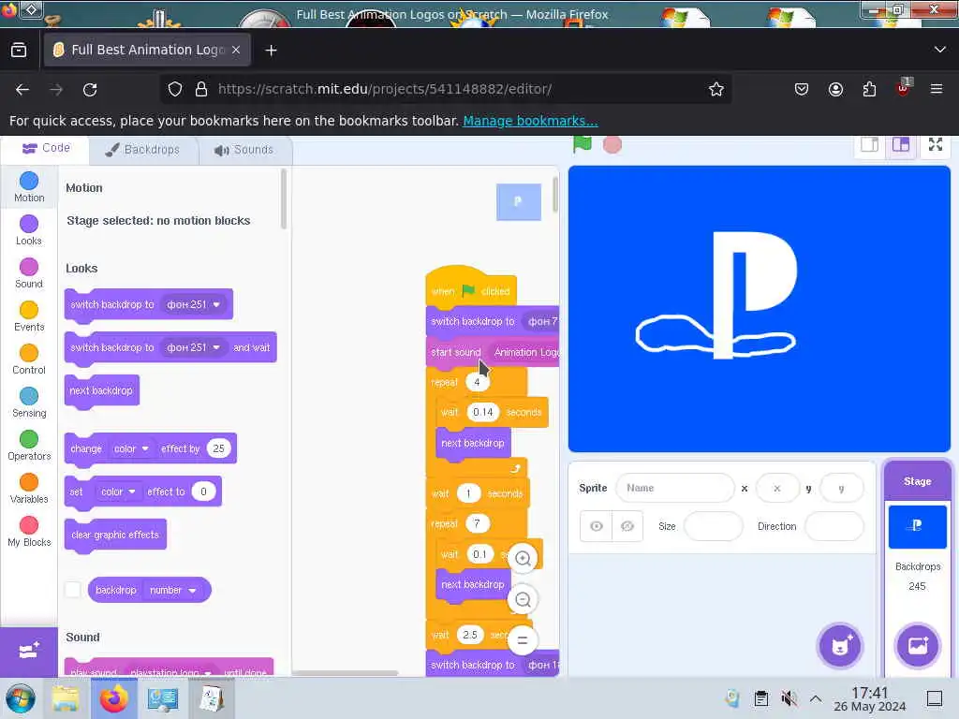This screenshot has height=719, width=959.
Task: Open the Choose a Backdrop button
Action: tap(918, 646)
